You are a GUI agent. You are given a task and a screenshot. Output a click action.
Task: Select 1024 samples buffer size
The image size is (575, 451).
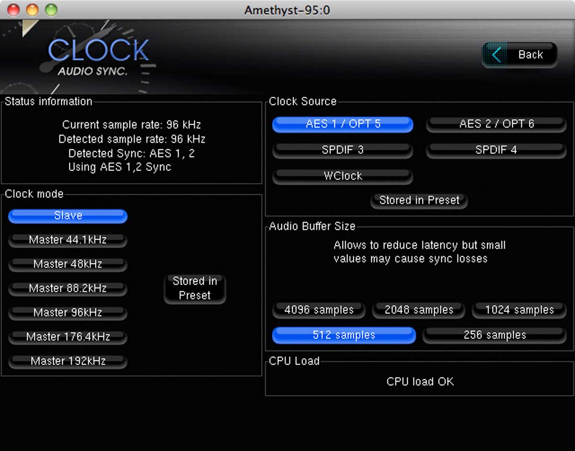pyautogui.click(x=519, y=310)
